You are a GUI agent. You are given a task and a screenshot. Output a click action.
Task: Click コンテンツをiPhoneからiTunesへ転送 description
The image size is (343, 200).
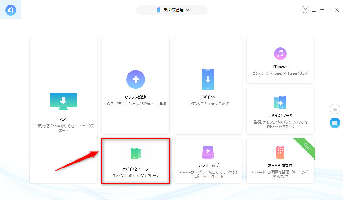280,73
